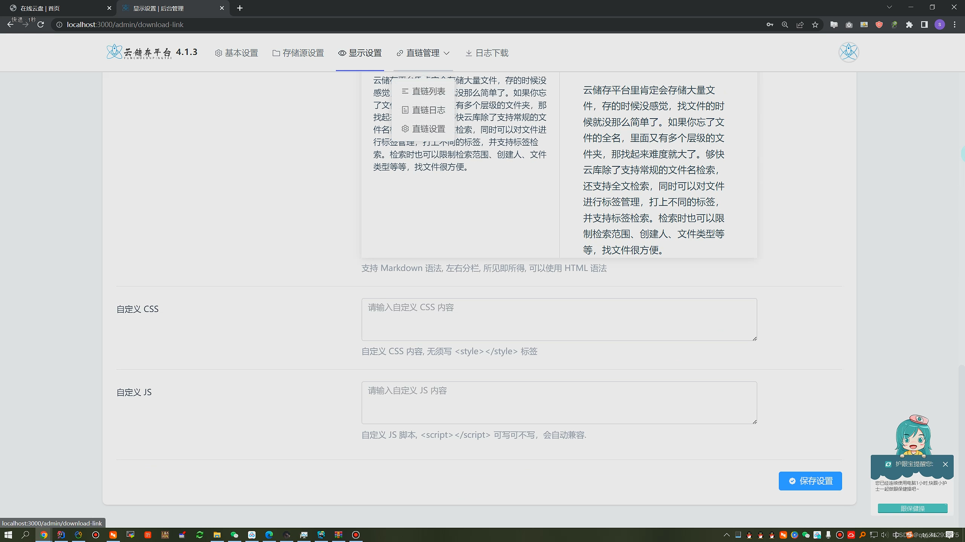Click the key icon in the address bar
The image size is (965, 542).
770,24
